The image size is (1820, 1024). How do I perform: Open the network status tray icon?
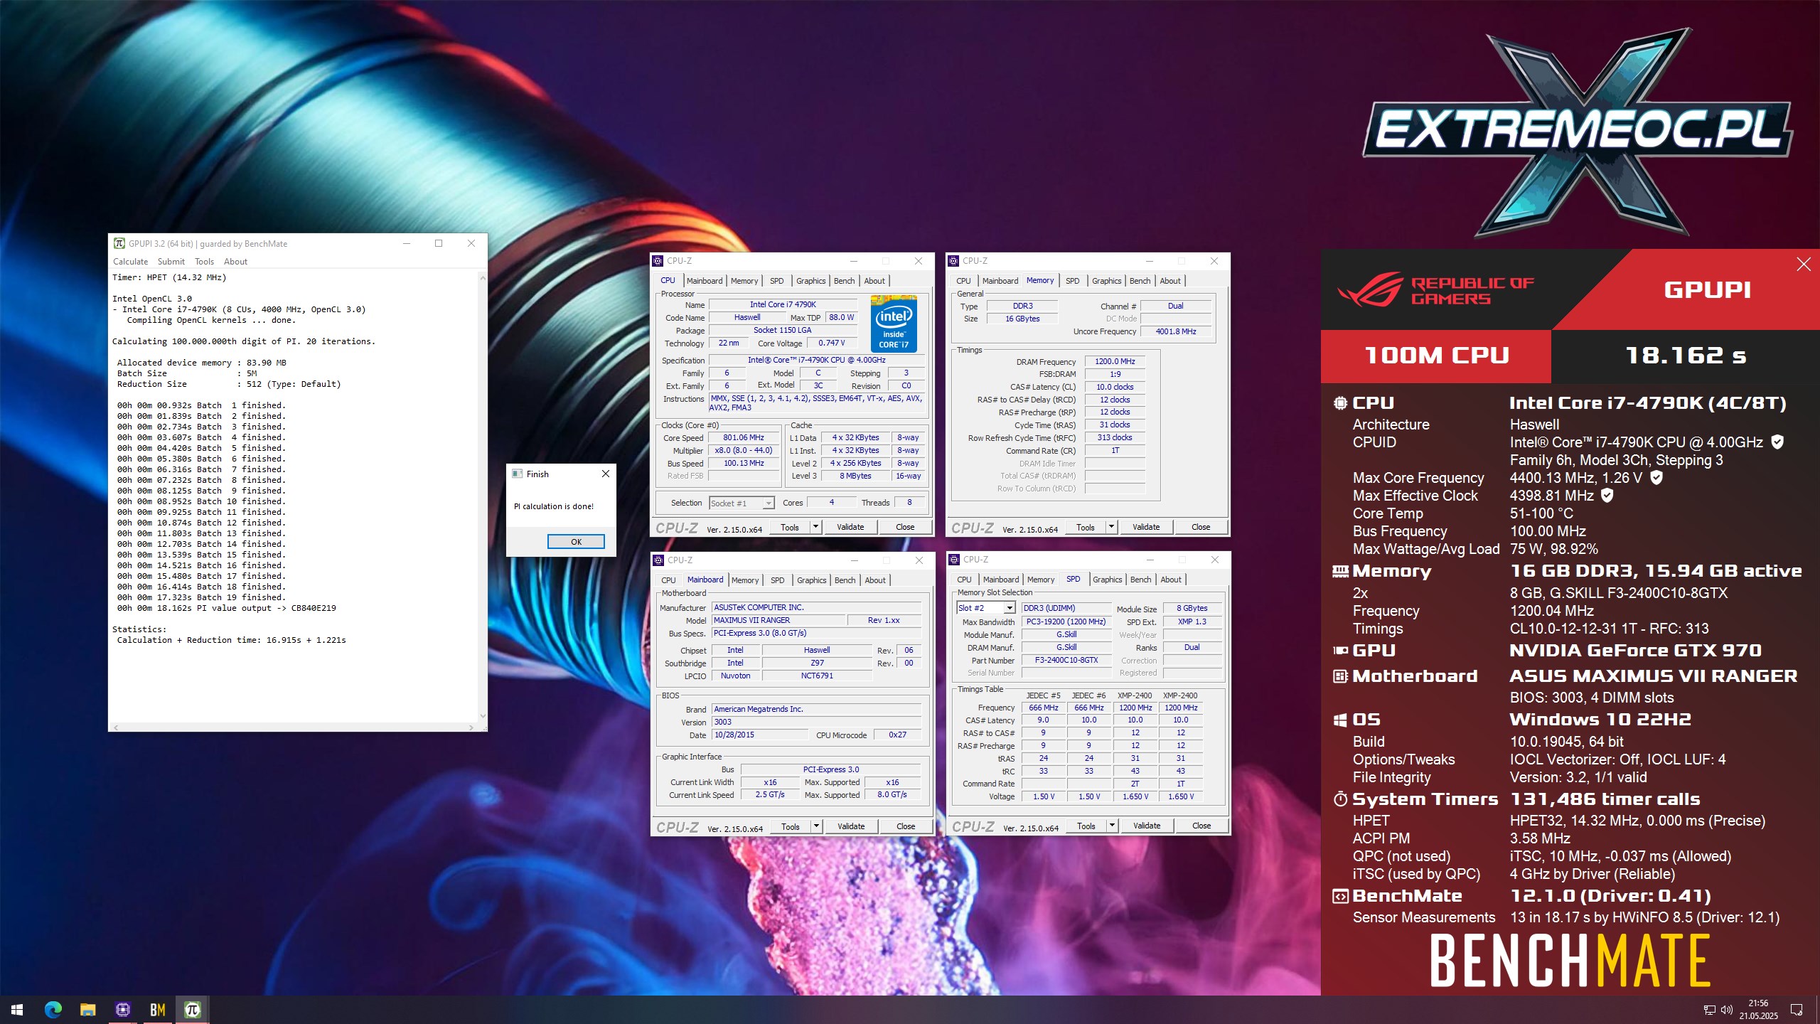pyautogui.click(x=1710, y=1010)
